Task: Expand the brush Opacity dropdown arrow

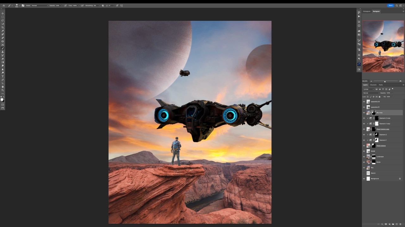Action: [x=62, y=5]
